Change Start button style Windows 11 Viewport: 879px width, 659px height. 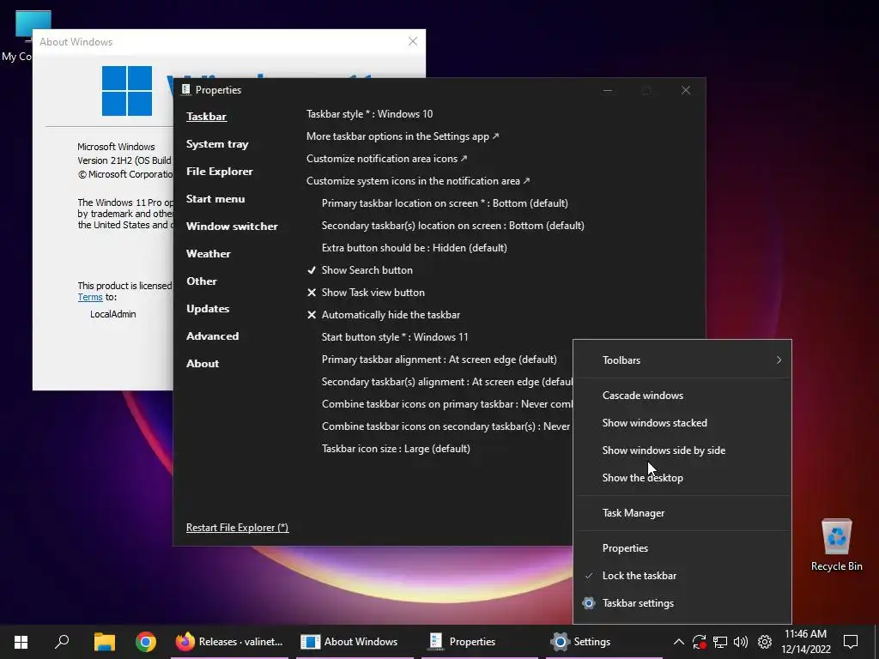395,336
